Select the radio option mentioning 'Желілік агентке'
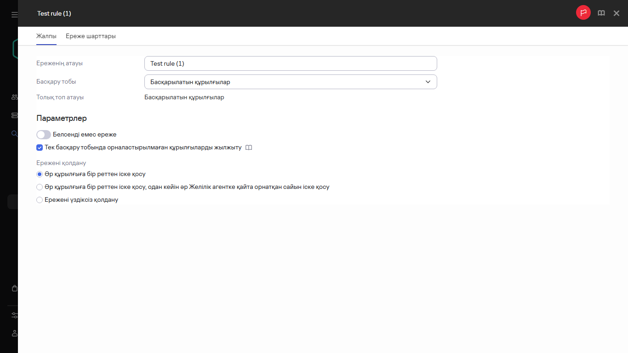628x353 pixels. click(x=40, y=187)
